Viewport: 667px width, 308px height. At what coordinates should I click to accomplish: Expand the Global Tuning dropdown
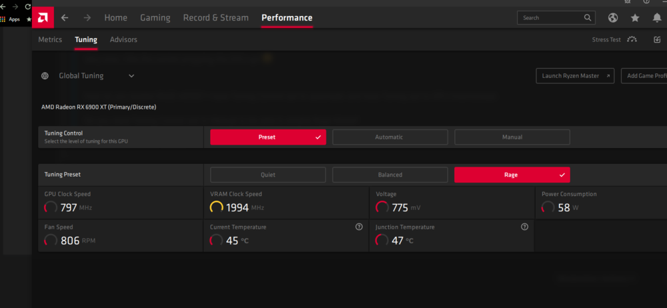tap(131, 76)
